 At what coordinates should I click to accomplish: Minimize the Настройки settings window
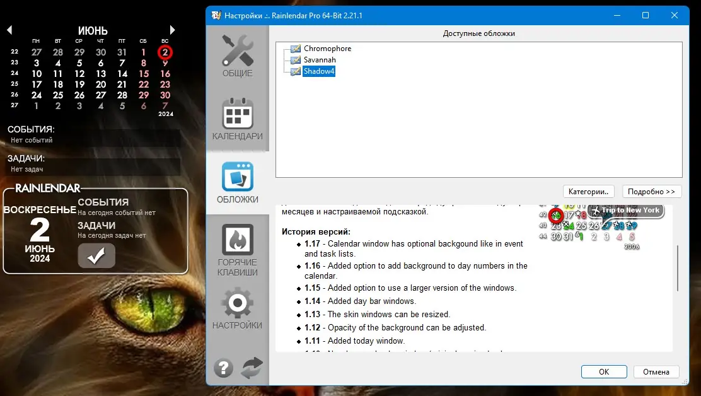click(617, 15)
